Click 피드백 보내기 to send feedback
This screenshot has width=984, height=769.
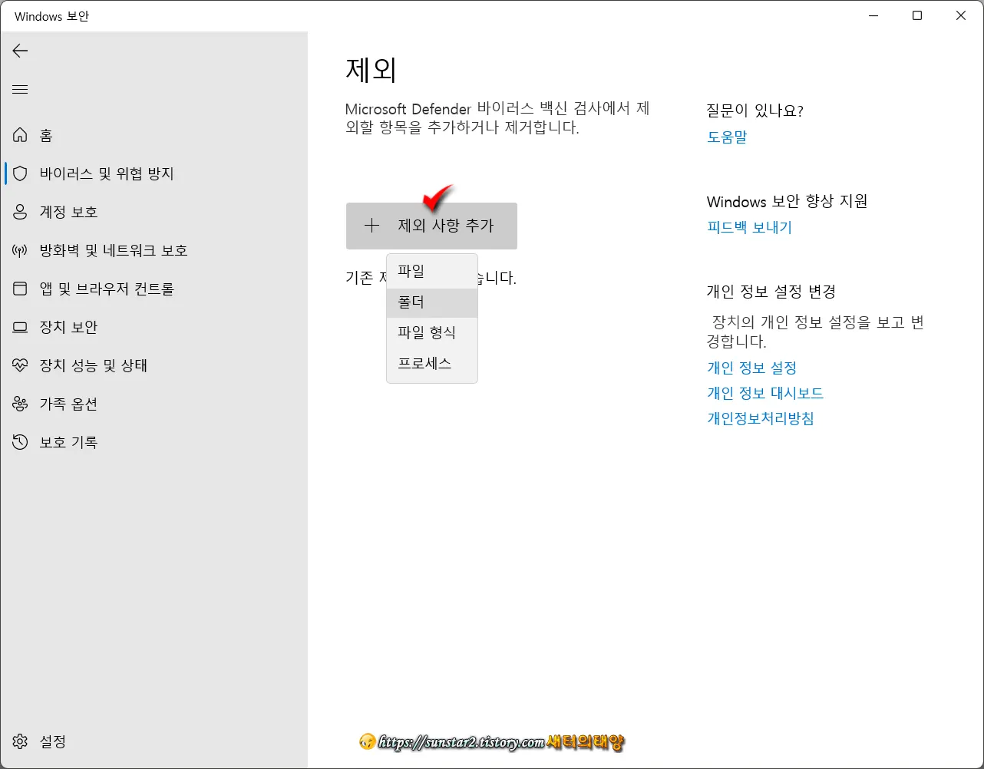pos(748,226)
